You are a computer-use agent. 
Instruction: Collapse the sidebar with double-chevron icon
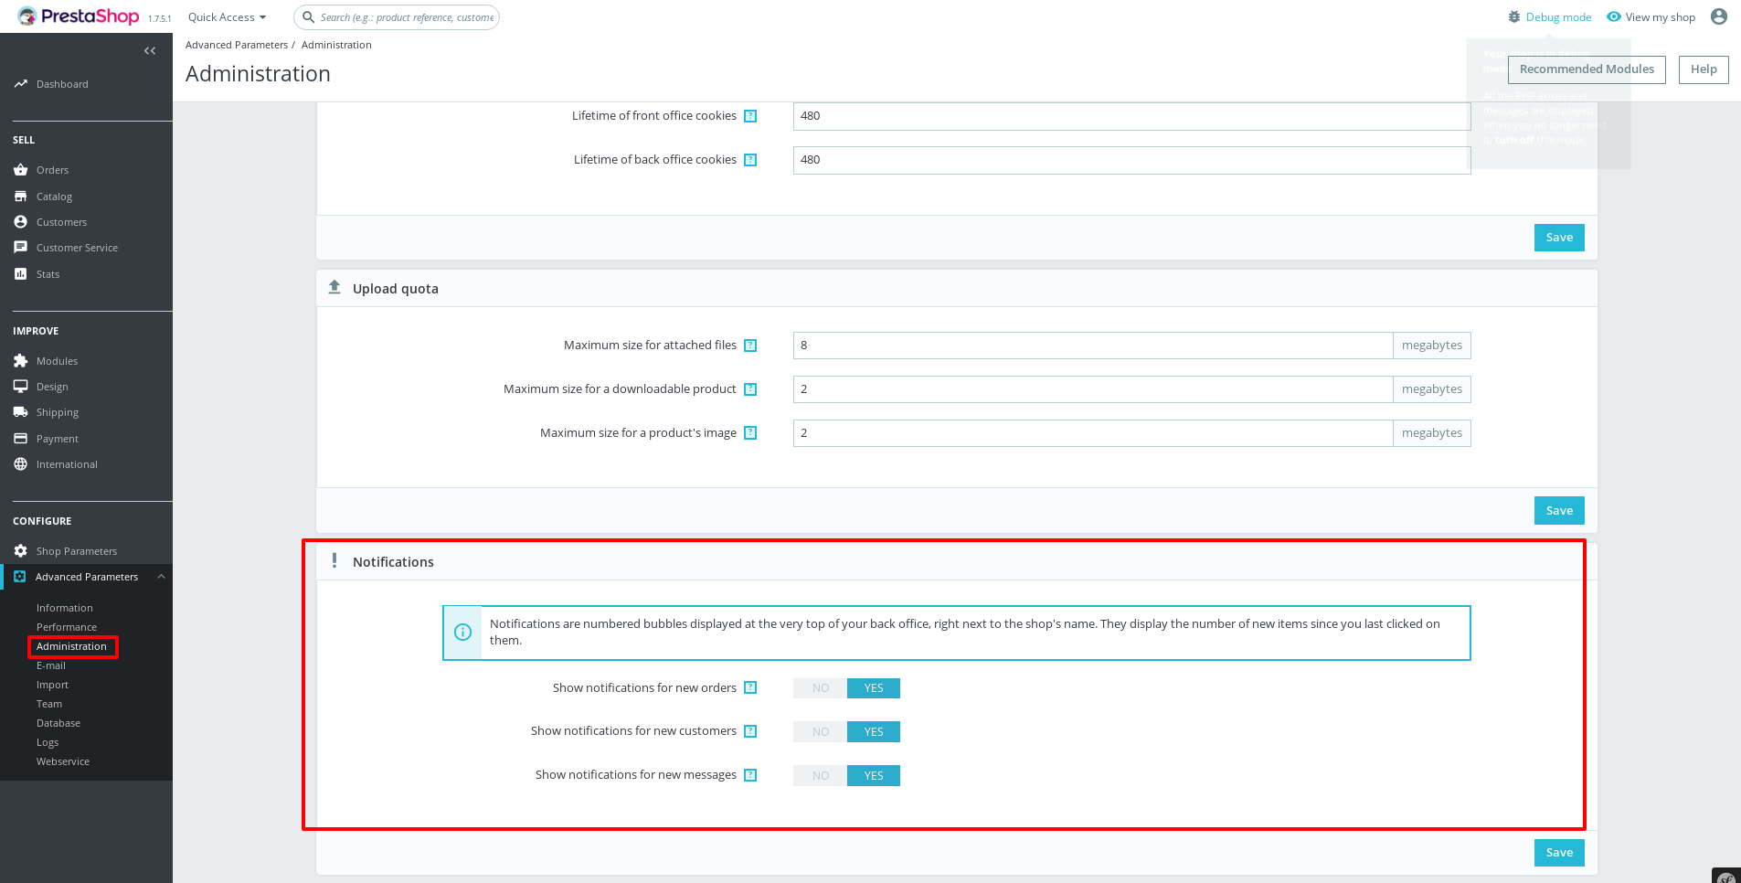pyautogui.click(x=150, y=51)
